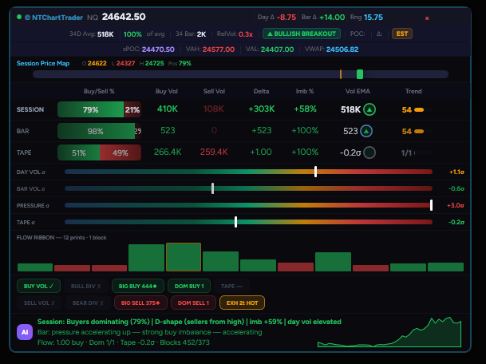The height and width of the screenshot is (364, 486).
Task: Click the RelVol value 0.3x
Action: pos(246,34)
